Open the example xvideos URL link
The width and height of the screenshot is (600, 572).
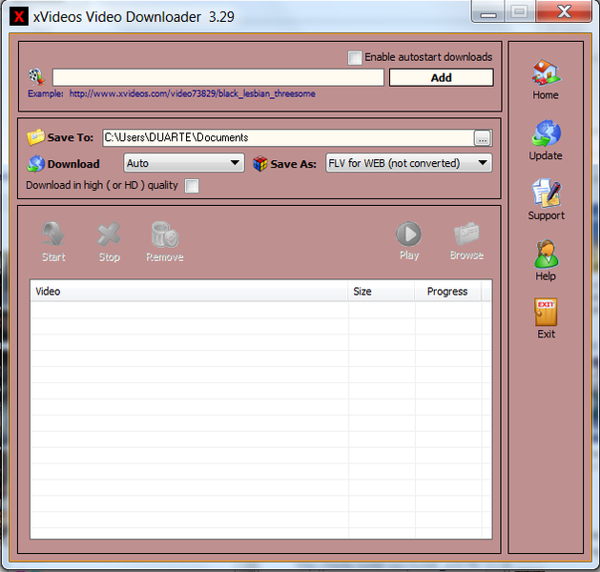(x=192, y=93)
